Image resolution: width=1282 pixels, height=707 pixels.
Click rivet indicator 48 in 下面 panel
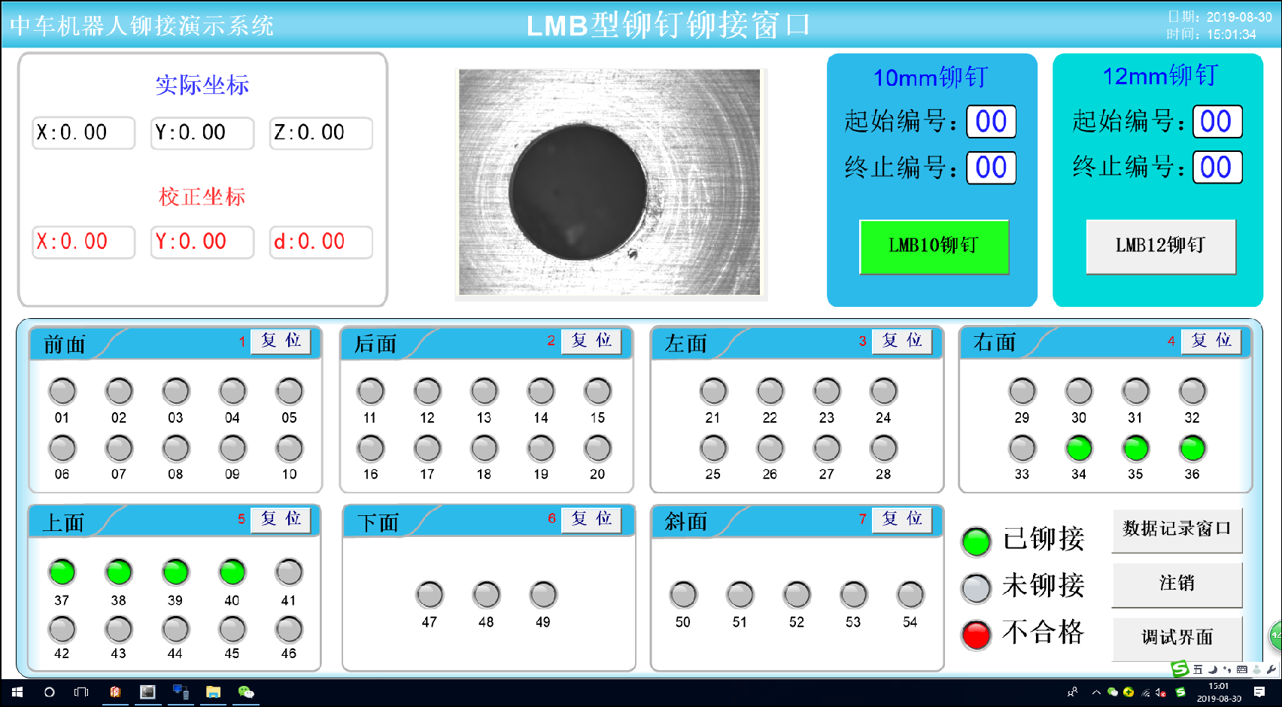click(x=486, y=595)
